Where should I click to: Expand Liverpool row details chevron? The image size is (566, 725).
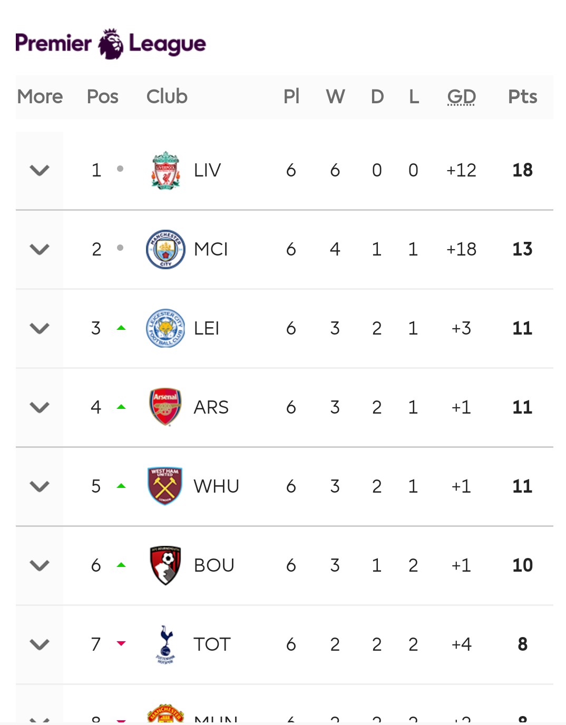(x=40, y=170)
